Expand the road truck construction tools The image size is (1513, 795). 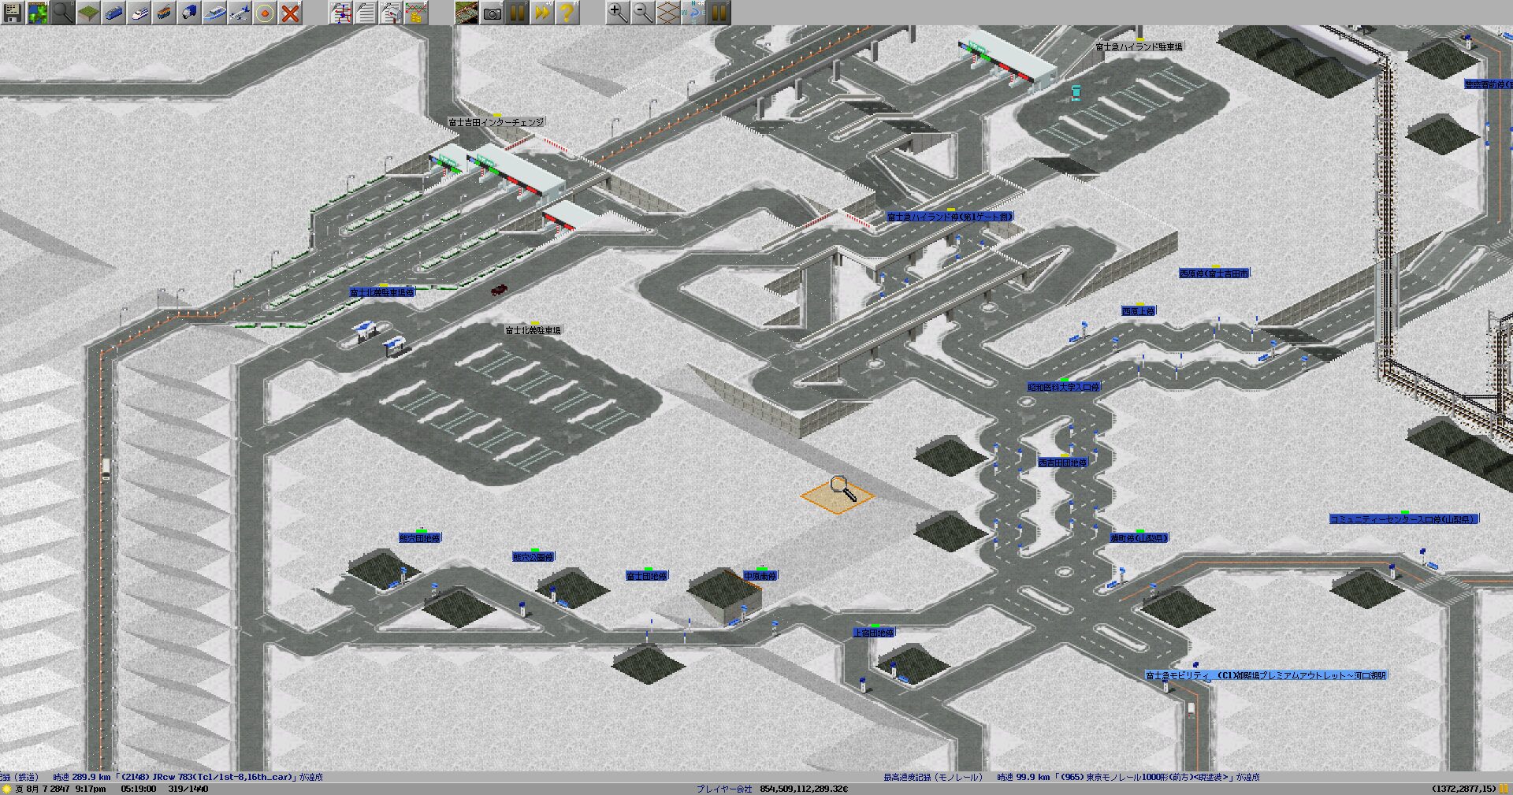coord(189,12)
